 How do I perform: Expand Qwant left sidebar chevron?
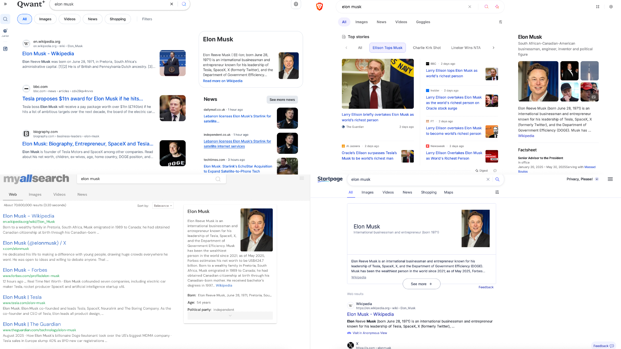pos(5,4)
